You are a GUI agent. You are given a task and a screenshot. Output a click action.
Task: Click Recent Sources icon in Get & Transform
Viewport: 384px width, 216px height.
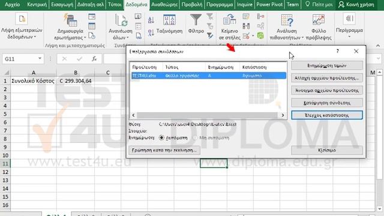92,35
